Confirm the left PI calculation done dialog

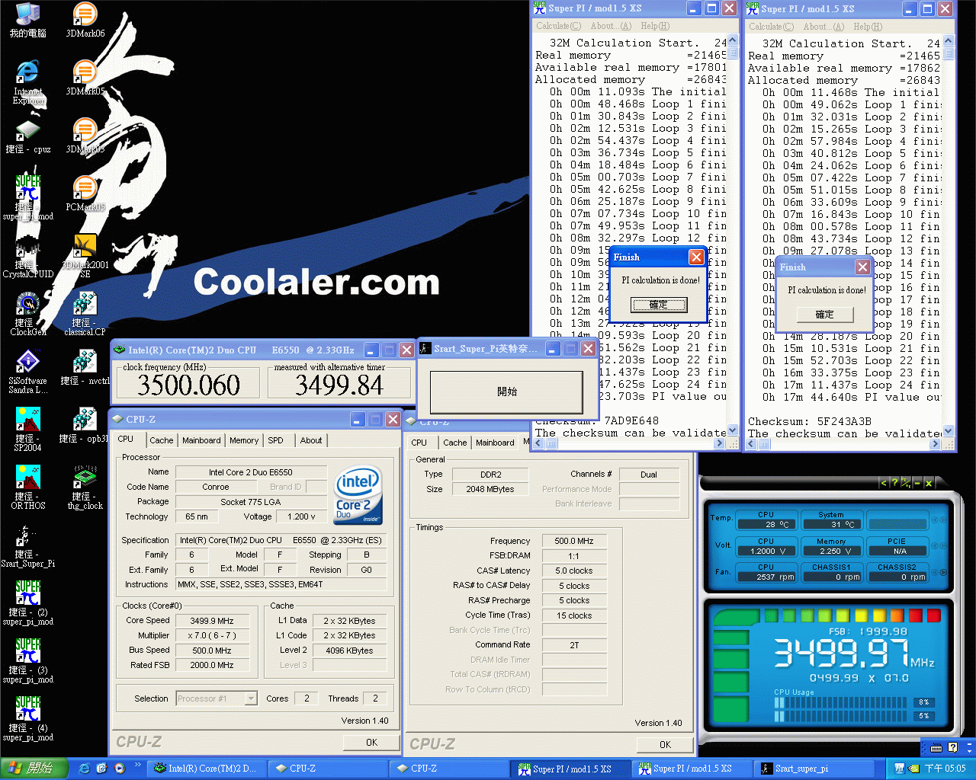(x=659, y=305)
